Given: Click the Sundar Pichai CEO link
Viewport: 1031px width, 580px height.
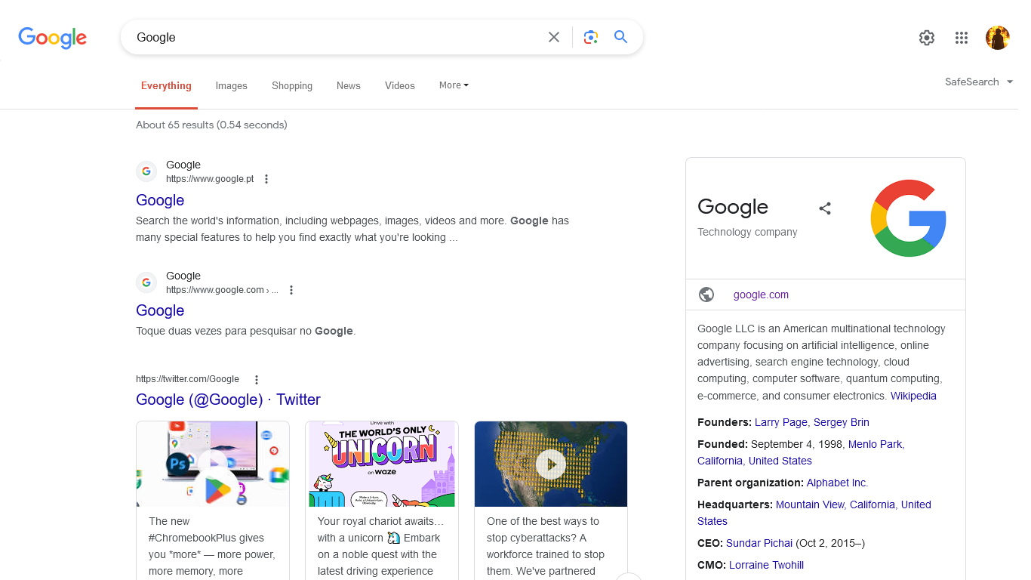Looking at the screenshot, I should (759, 543).
